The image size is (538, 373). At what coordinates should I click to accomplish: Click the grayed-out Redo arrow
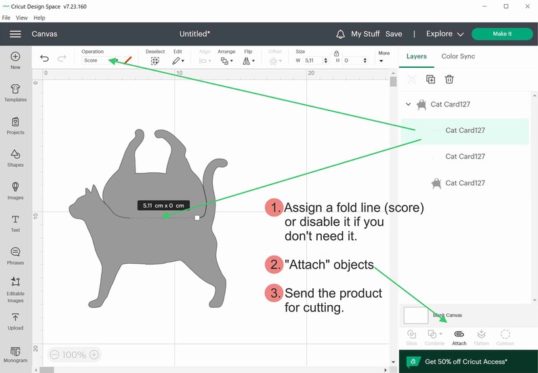[62, 58]
